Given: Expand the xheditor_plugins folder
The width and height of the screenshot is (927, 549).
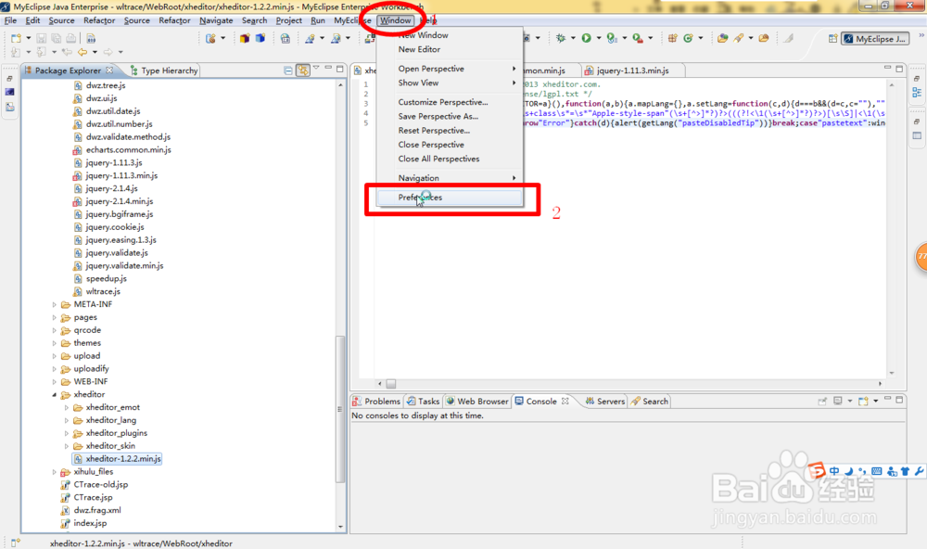Looking at the screenshot, I should pyautogui.click(x=66, y=434).
